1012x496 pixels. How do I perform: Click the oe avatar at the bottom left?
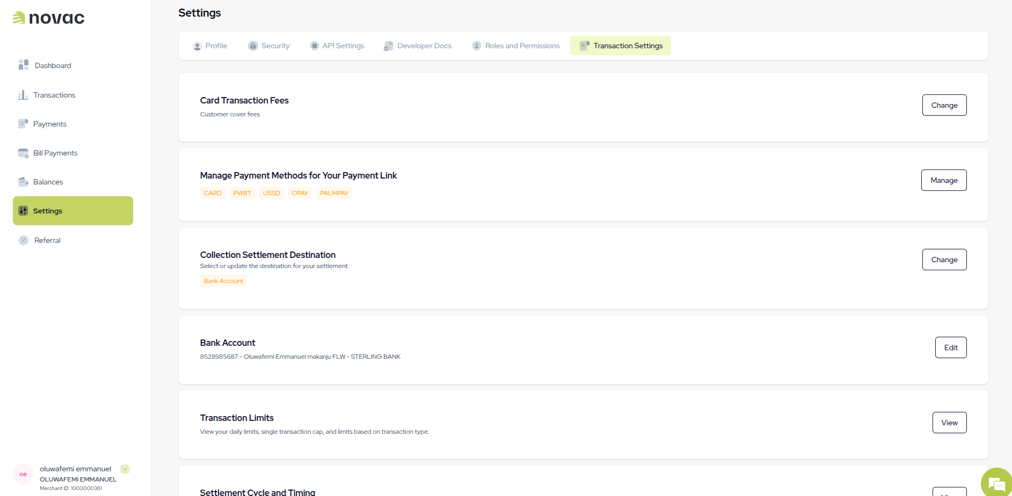[23, 474]
